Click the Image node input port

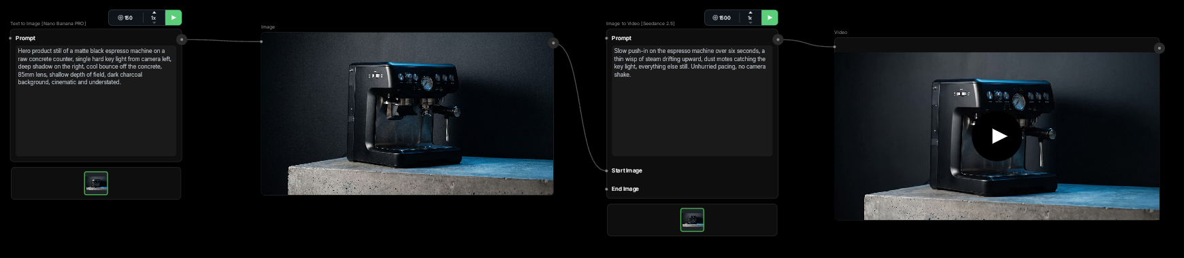[261, 41]
